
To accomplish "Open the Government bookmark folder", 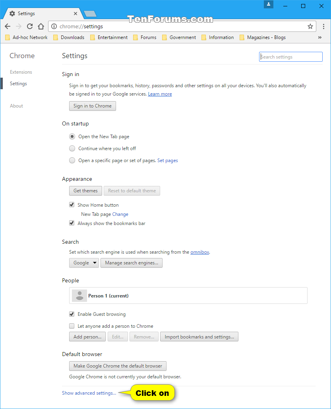I will point(179,37).
